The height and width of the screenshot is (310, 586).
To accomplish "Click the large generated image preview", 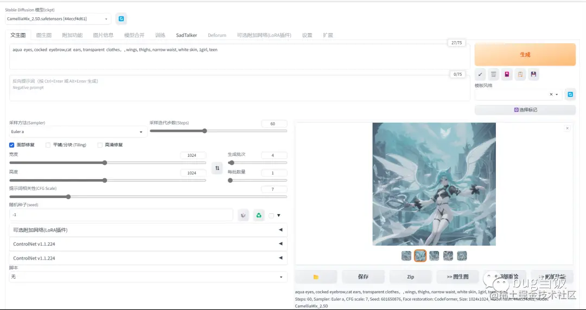I will click(x=434, y=184).
